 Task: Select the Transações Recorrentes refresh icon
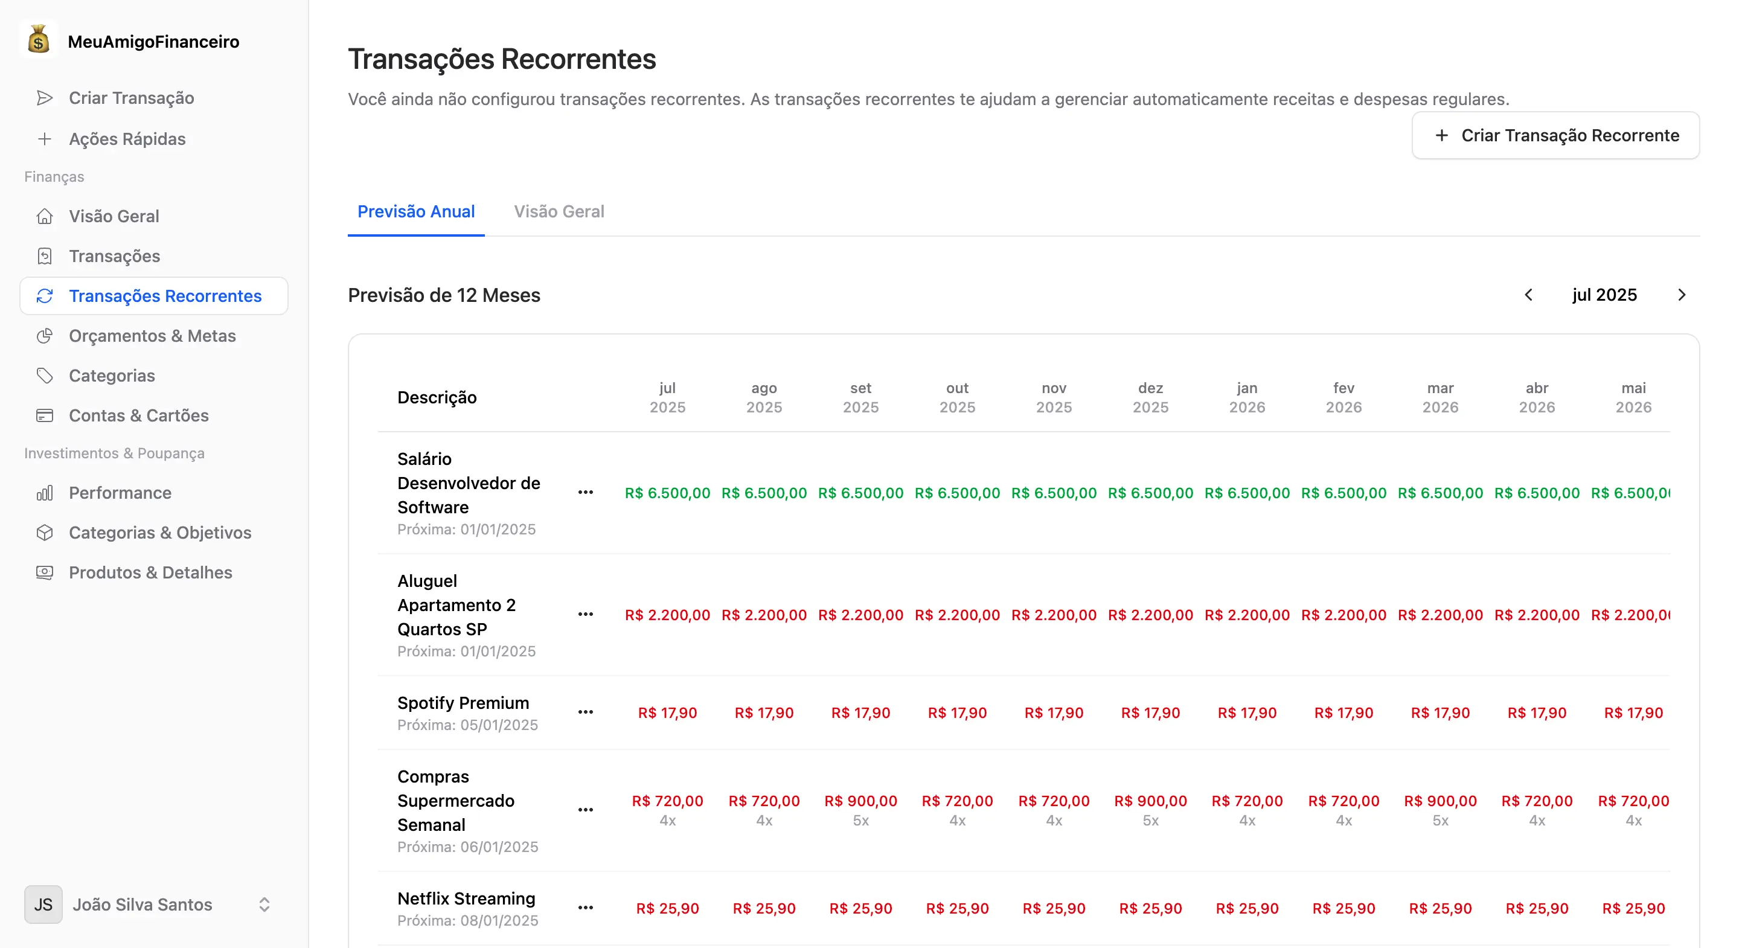point(45,296)
